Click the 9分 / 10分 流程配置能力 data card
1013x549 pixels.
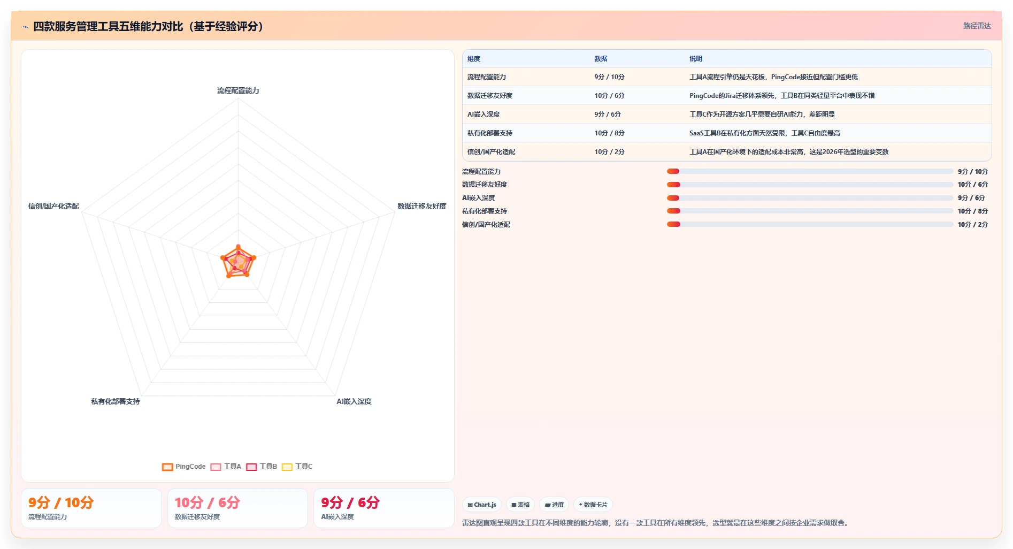tap(91, 508)
